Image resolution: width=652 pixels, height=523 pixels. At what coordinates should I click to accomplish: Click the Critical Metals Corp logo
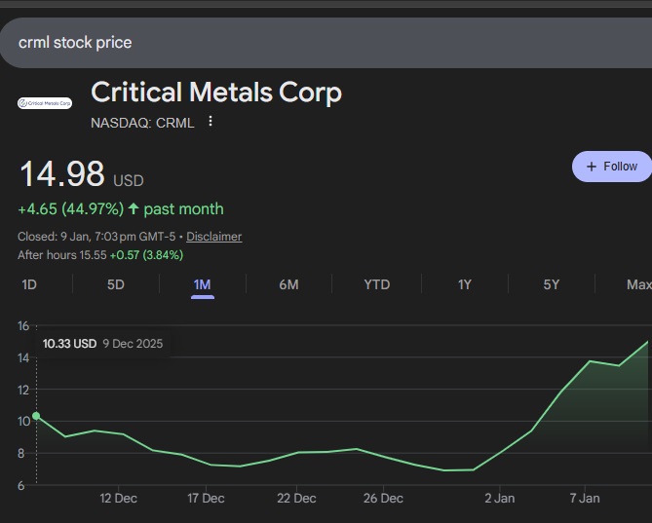[x=45, y=102]
